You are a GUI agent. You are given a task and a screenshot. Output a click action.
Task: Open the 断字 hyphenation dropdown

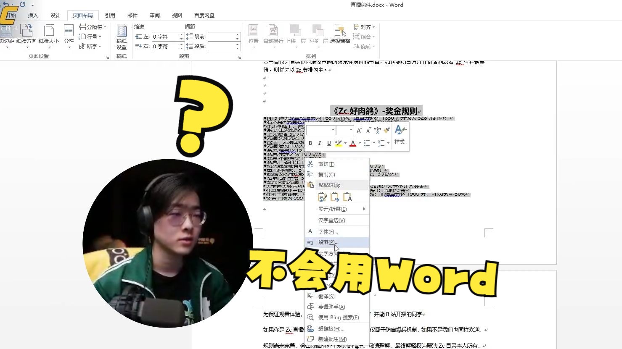pos(90,46)
